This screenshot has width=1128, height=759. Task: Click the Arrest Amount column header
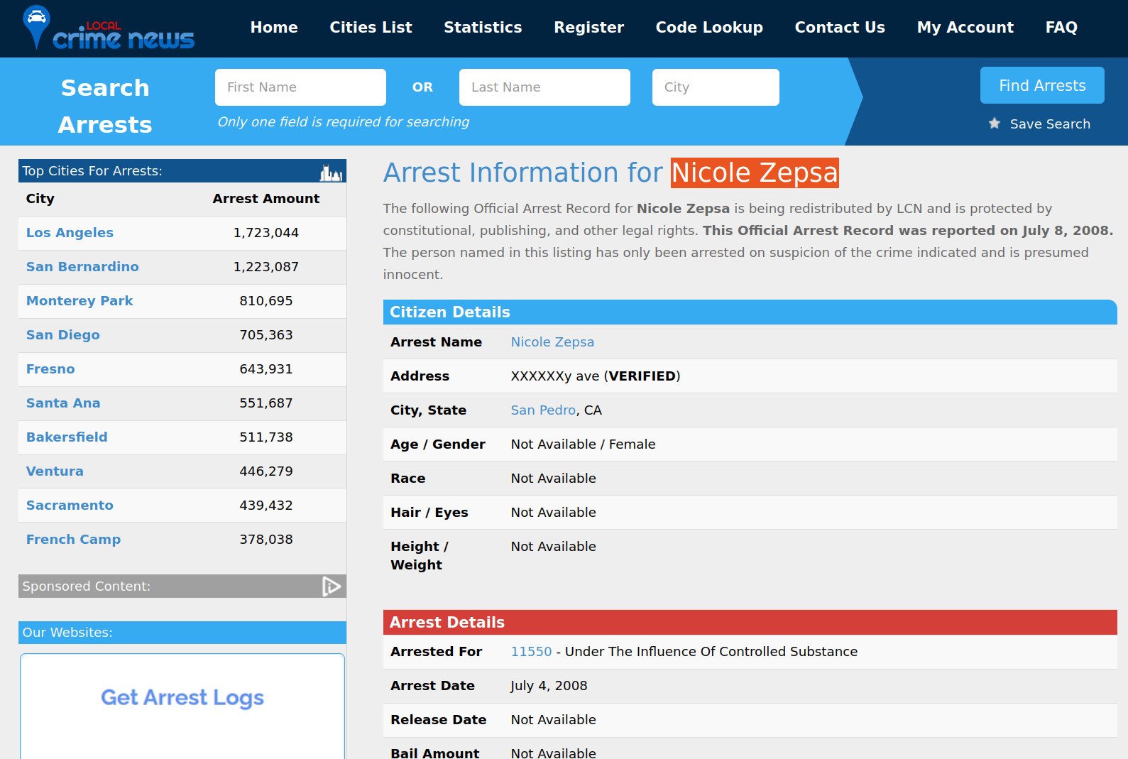(x=266, y=199)
